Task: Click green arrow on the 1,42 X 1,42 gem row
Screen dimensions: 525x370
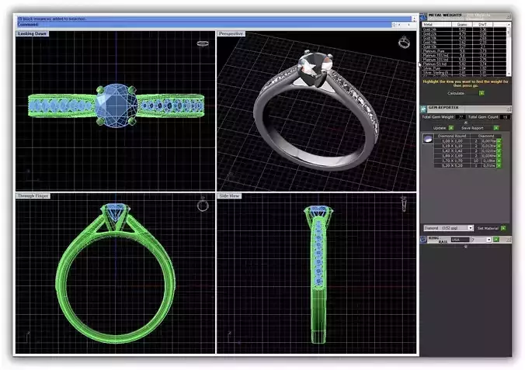Action: (x=499, y=151)
